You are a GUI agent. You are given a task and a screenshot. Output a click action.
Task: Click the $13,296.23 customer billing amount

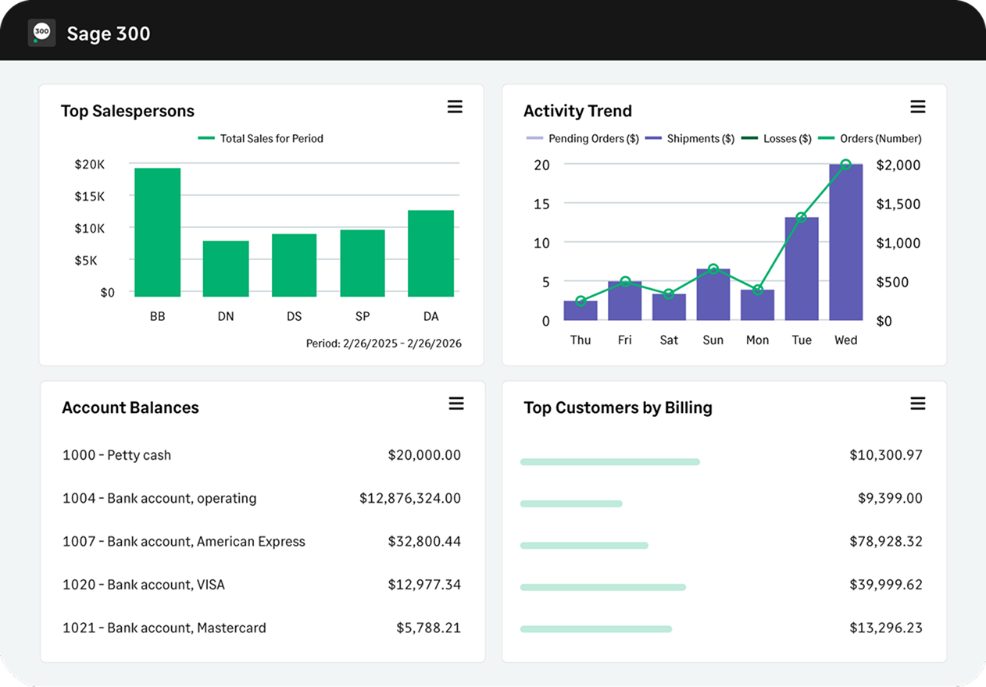pyautogui.click(x=886, y=628)
